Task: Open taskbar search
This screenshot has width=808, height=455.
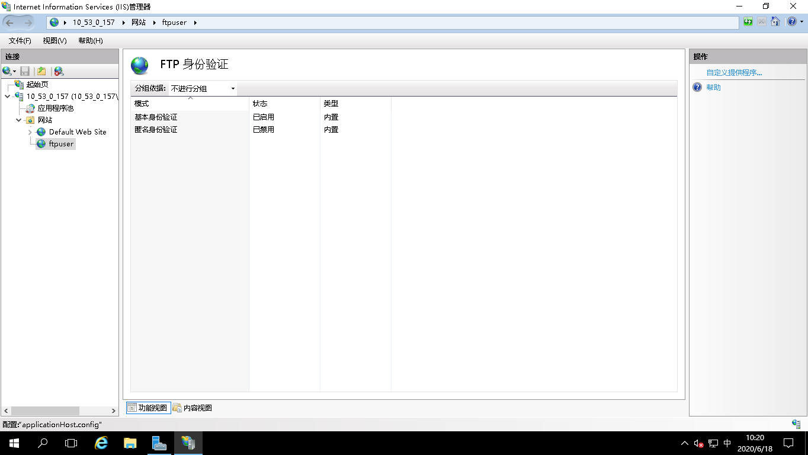Action: point(43,443)
